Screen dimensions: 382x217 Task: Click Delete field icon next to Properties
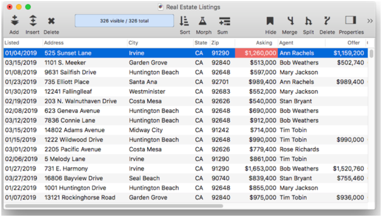click(327, 21)
